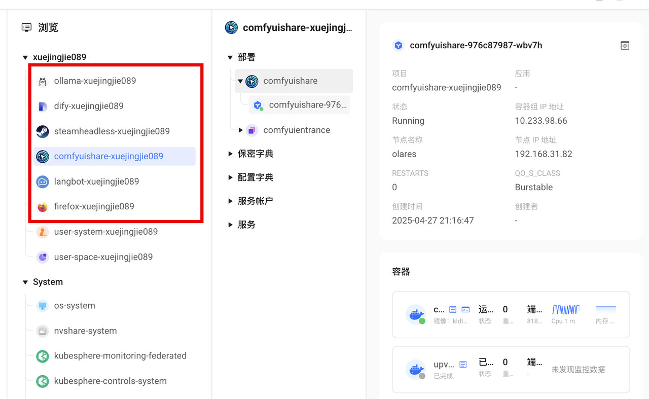This screenshot has height=399, width=649.
Task: Select kubesphere-monitoring-federated namespace
Action: [120, 356]
